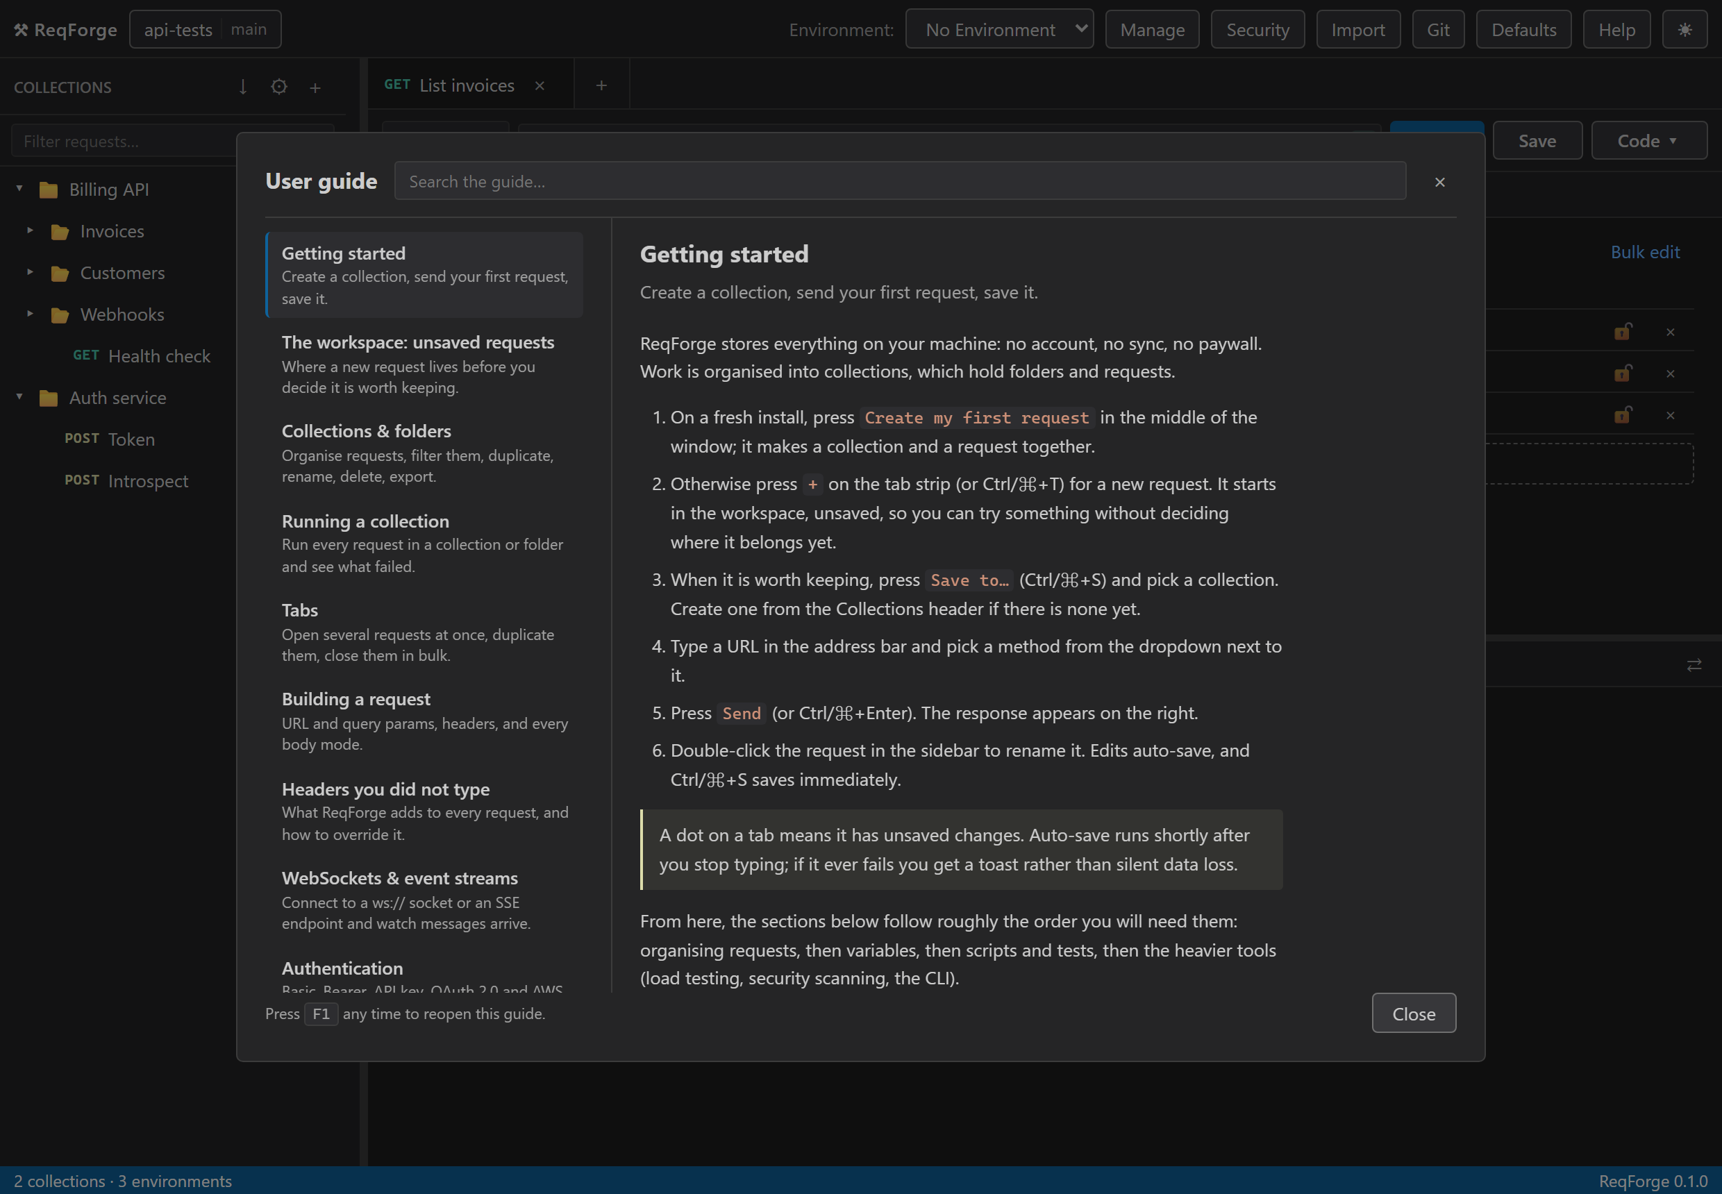Toggle the light/dark theme sun icon
Viewport: 1722px width, 1194px height.
(1685, 30)
